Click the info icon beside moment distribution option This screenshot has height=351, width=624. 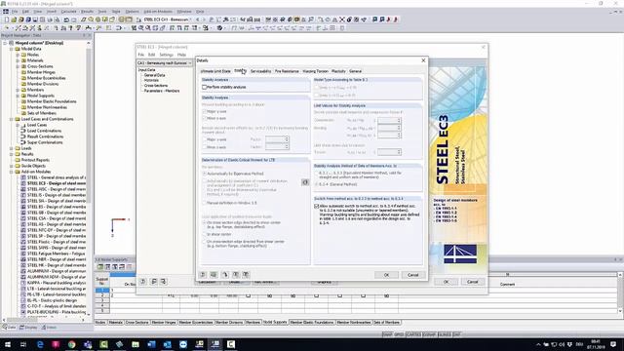pos(305,182)
